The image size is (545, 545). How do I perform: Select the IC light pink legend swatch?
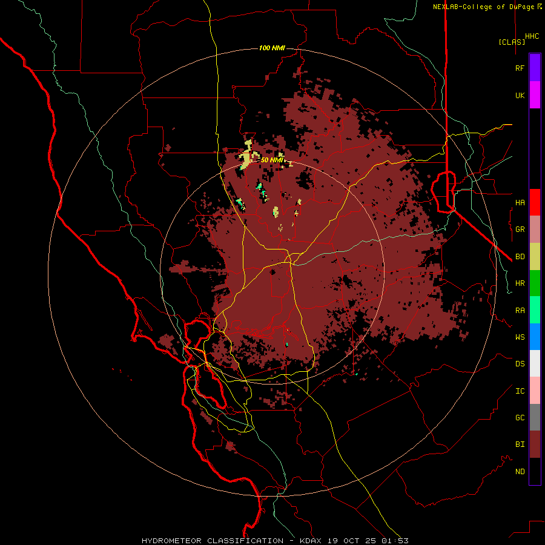point(535,391)
